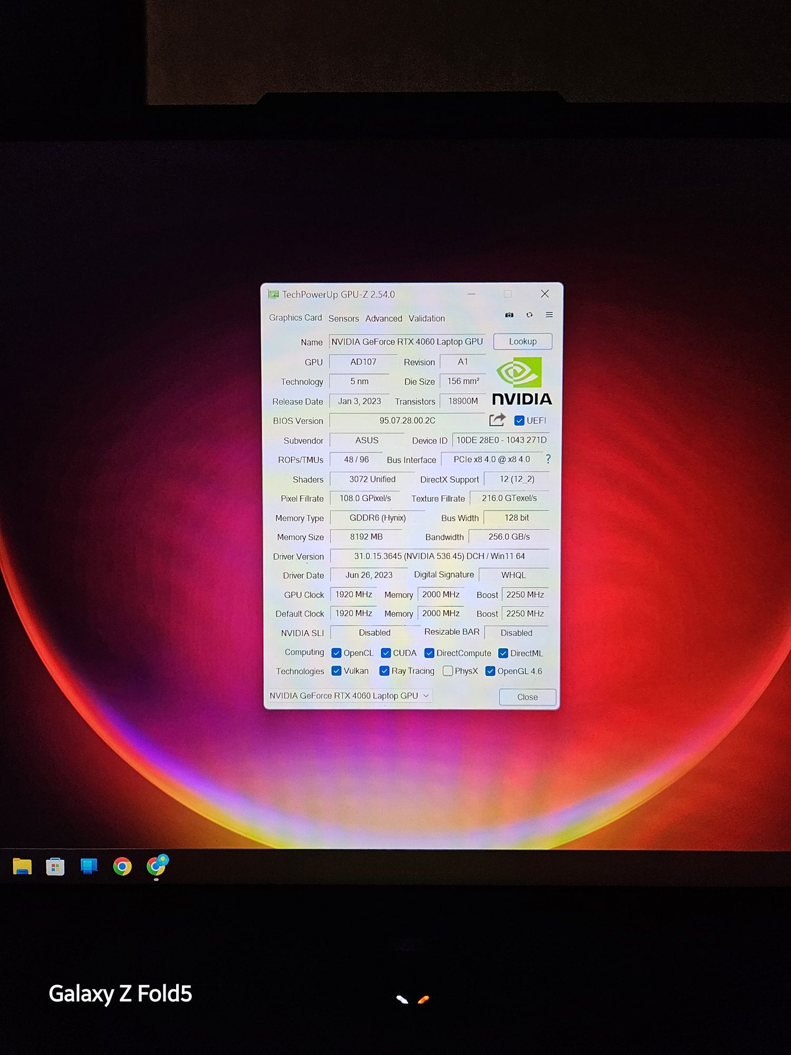Toggle the OpenGL 4.6 checkbox

click(x=490, y=671)
